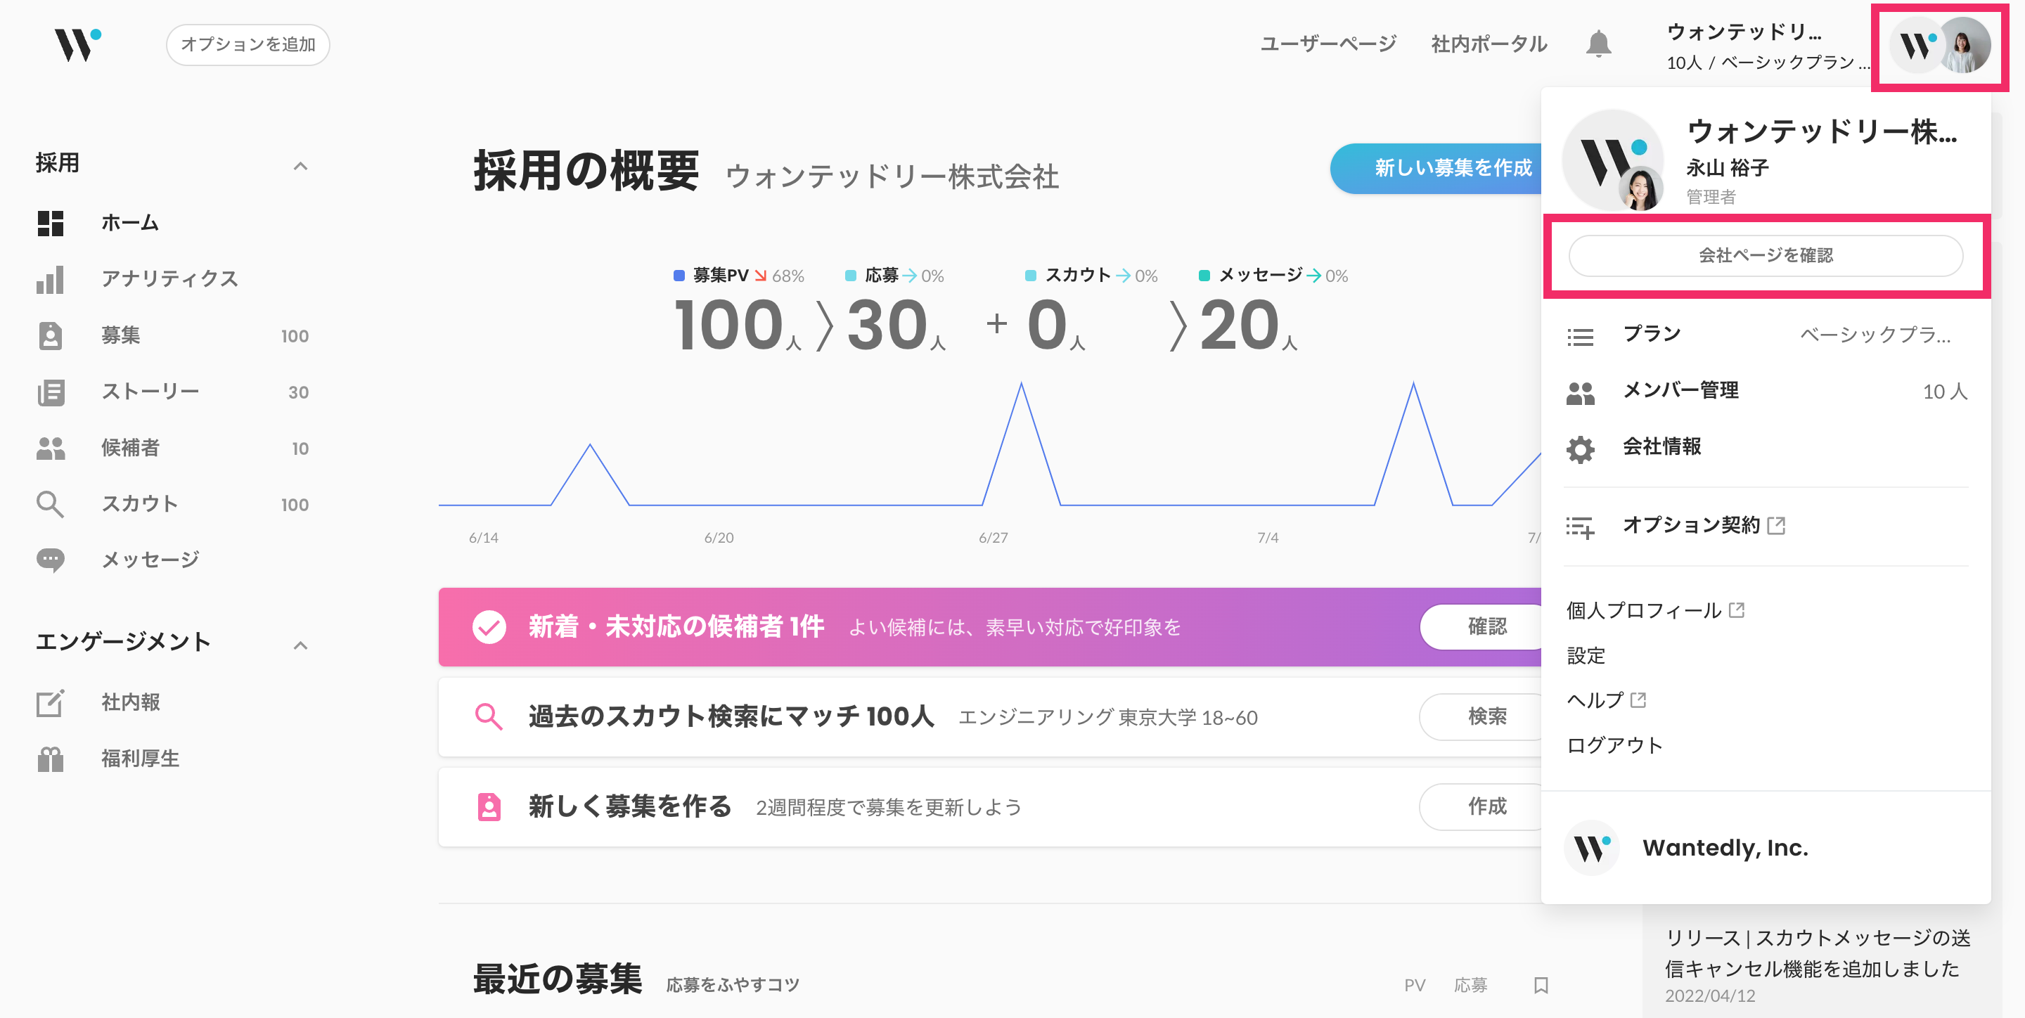
Task: Click ログアウト
Action: (x=1614, y=745)
